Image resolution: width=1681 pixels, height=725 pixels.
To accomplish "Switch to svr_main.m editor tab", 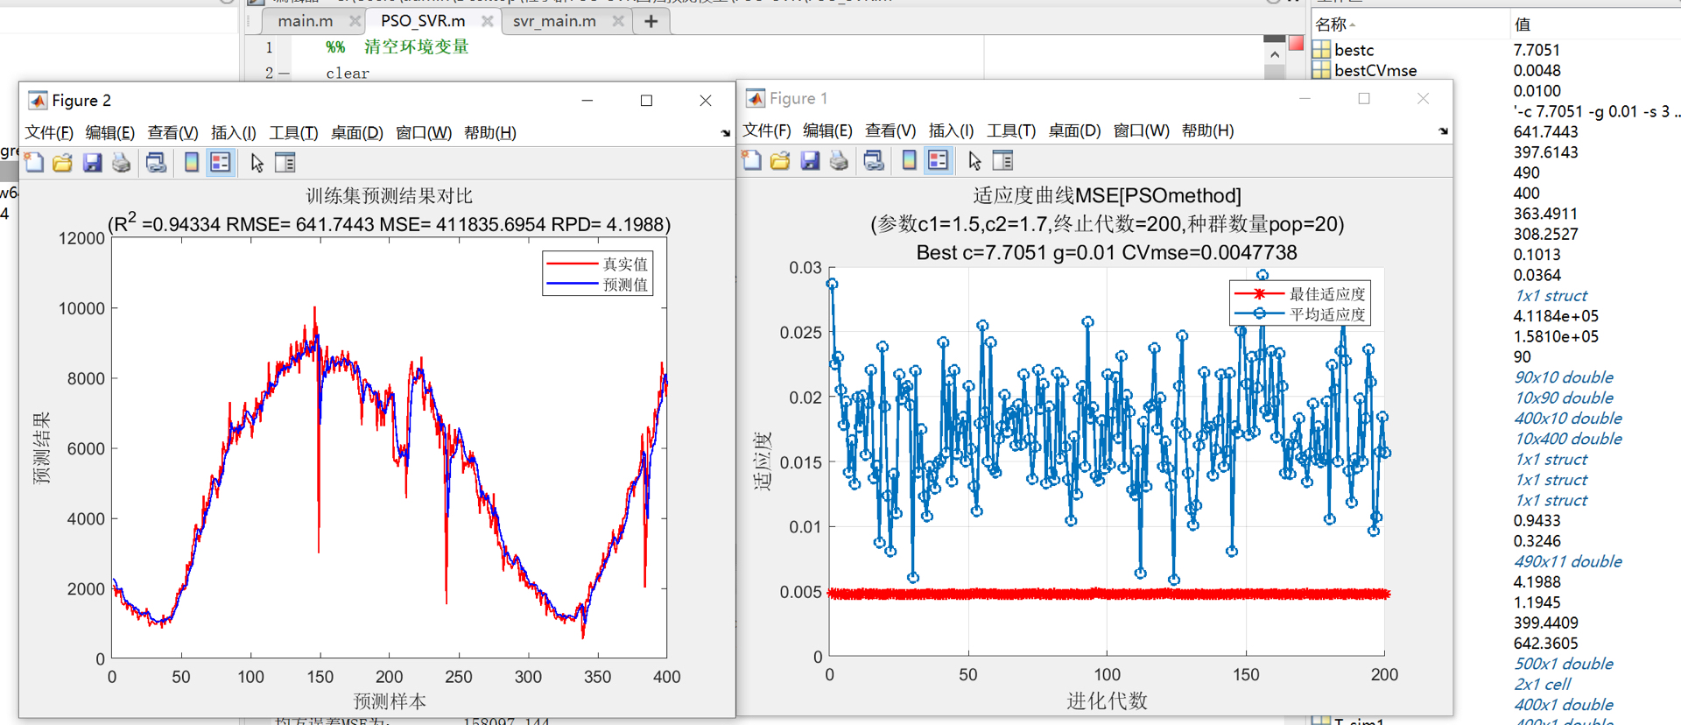I will click(x=554, y=21).
